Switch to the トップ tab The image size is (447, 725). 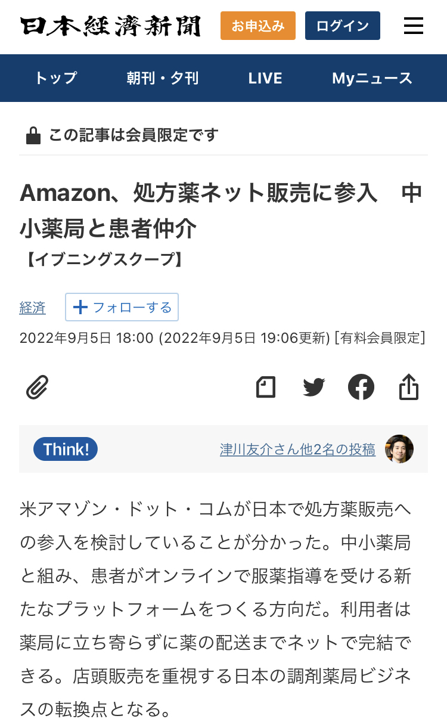click(x=55, y=78)
